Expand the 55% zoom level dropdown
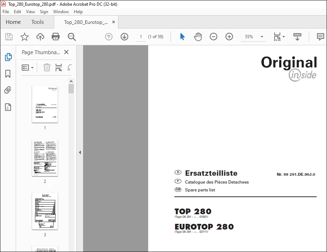Screen dimensions: 327x252 click(262, 37)
